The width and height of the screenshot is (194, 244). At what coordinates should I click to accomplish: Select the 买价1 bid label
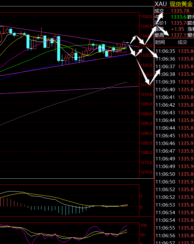click(160, 23)
